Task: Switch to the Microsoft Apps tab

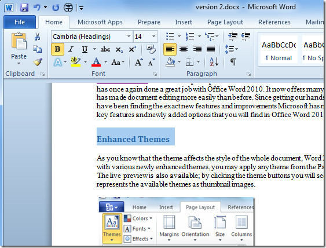Action: coord(100,22)
